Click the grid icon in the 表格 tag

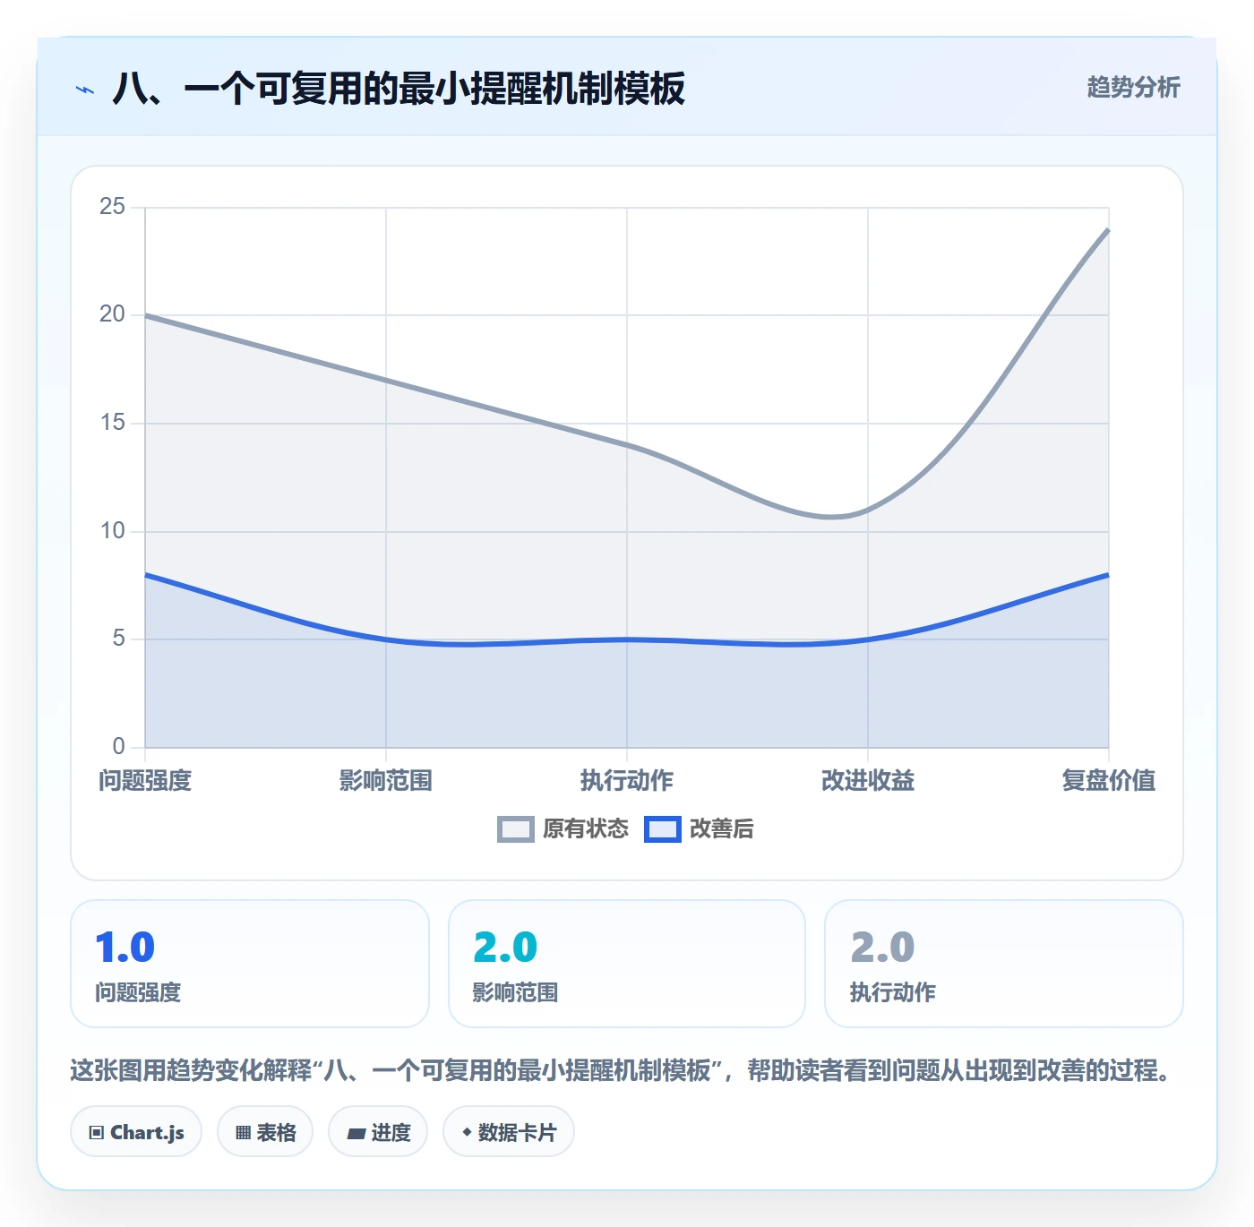point(243,1133)
